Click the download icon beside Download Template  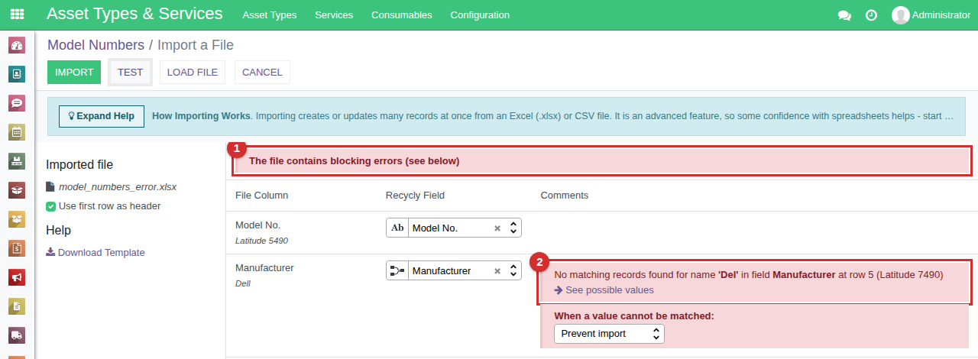[x=50, y=252]
